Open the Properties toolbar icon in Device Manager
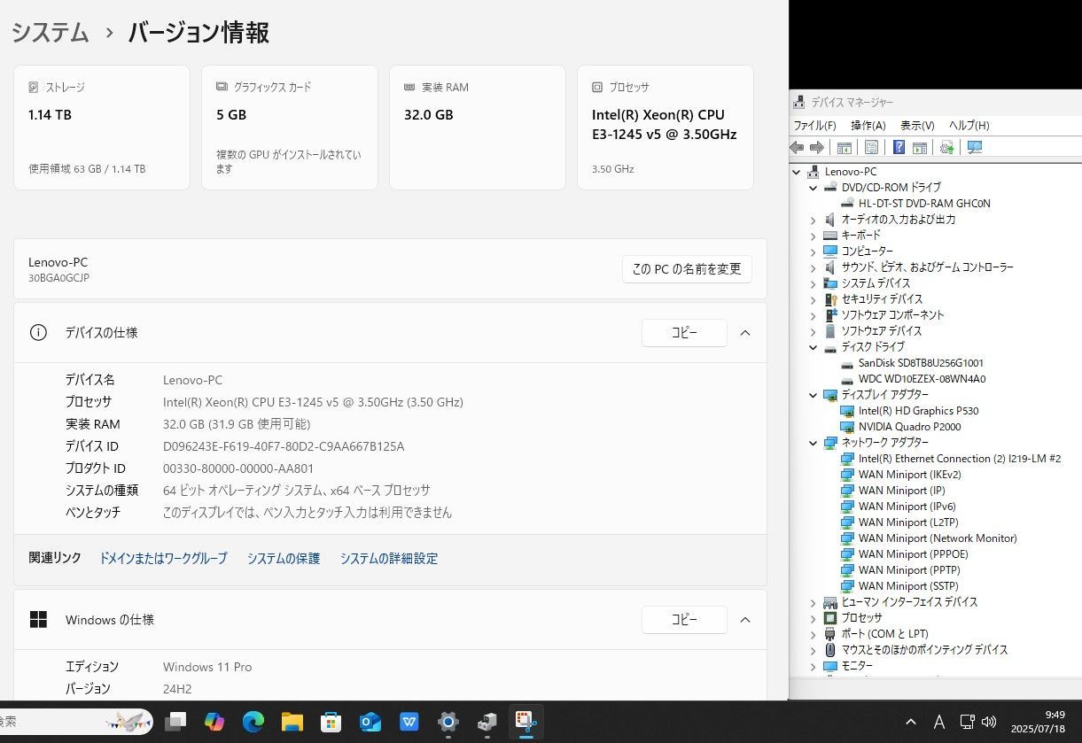 (x=871, y=147)
